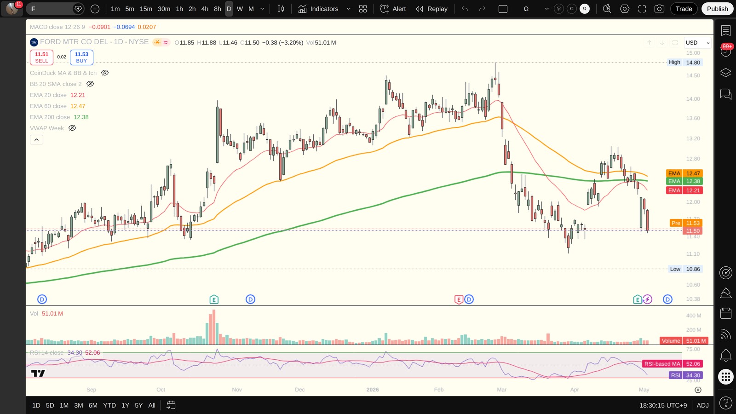Open the layout setup grid icon
The image size is (736, 414).
coord(363,9)
